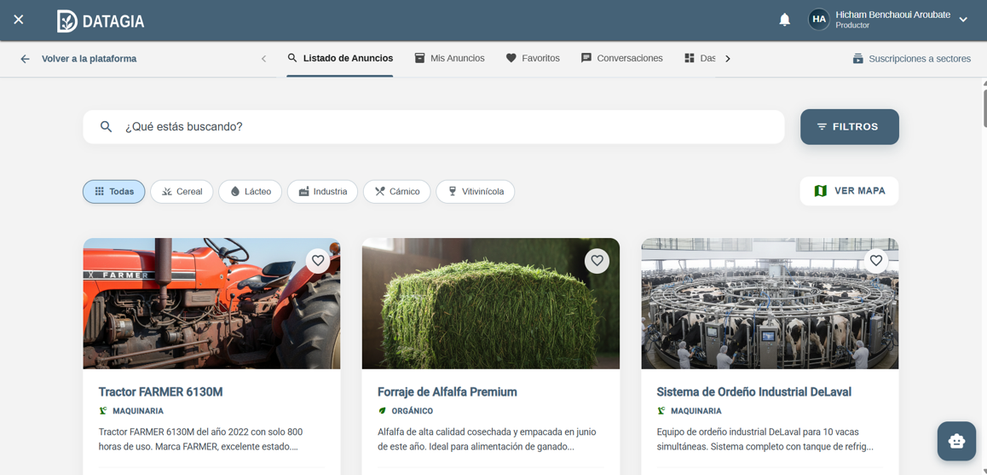Screen dimensions: 987x475
Task: Click the alfalfa listing description text
Action: click(x=487, y=440)
